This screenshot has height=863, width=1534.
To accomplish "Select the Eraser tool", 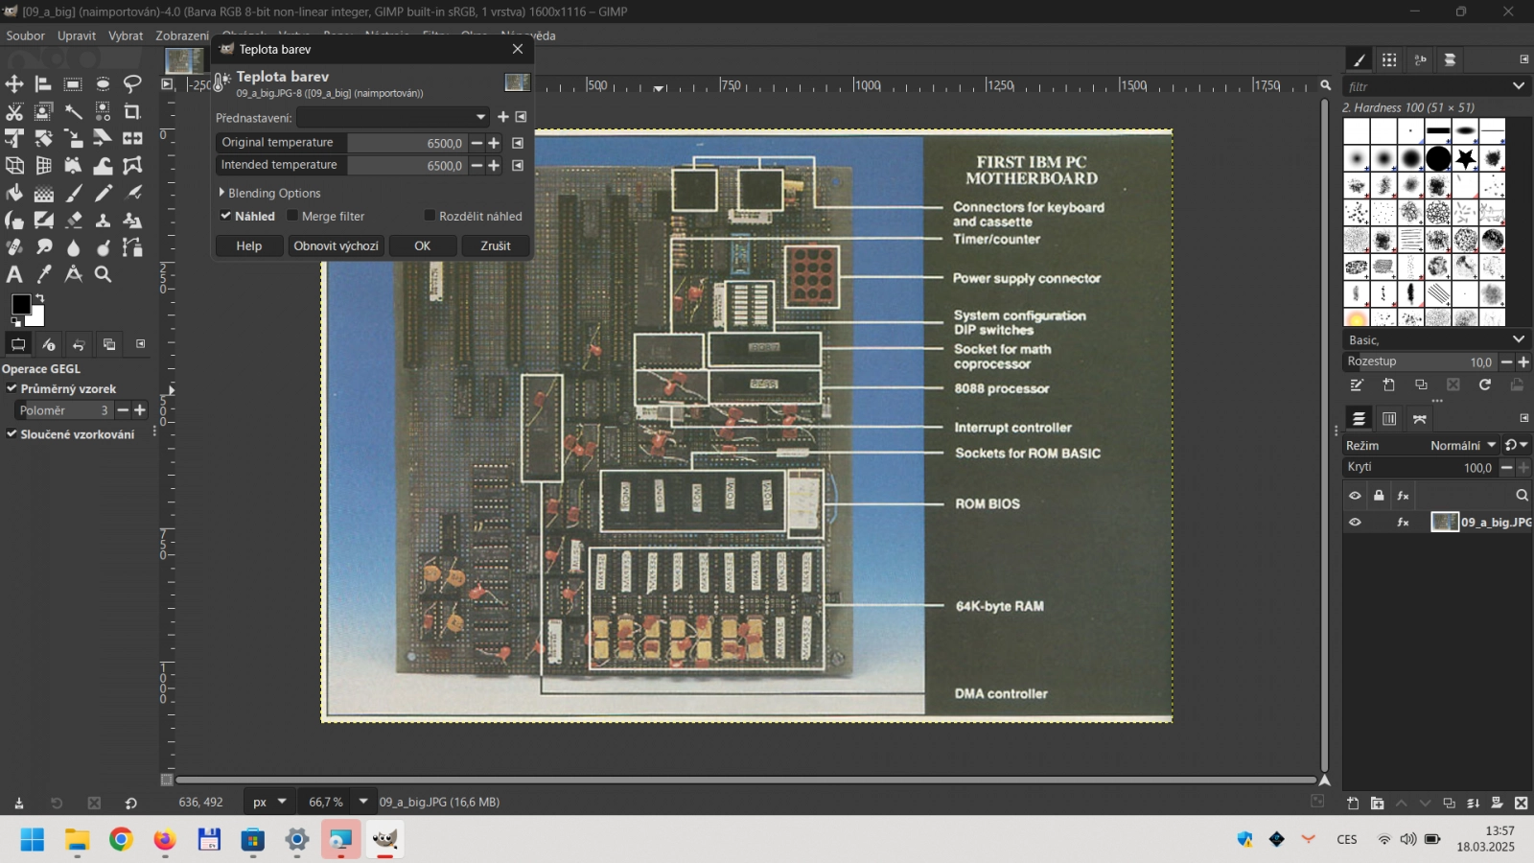I will (x=73, y=221).
